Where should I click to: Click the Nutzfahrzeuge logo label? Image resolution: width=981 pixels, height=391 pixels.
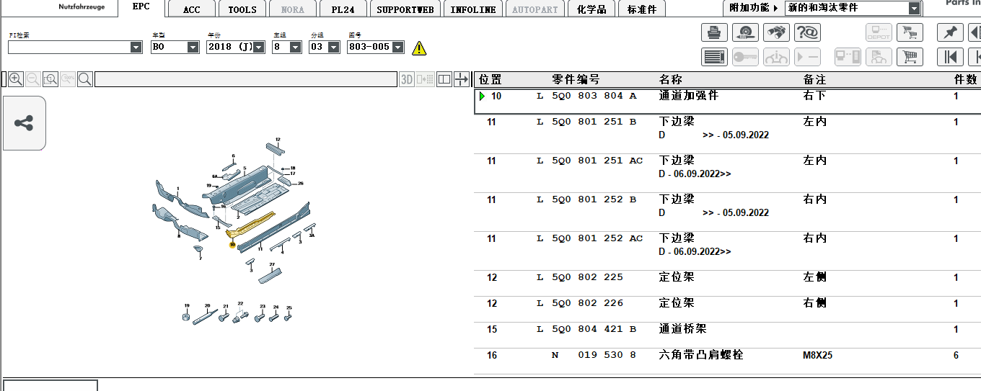pyautogui.click(x=82, y=6)
